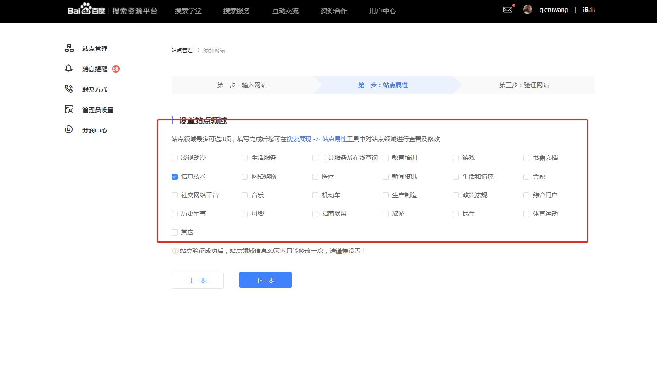This screenshot has width=657, height=369.
Task: Click the 上一步 button
Action: pos(198,280)
